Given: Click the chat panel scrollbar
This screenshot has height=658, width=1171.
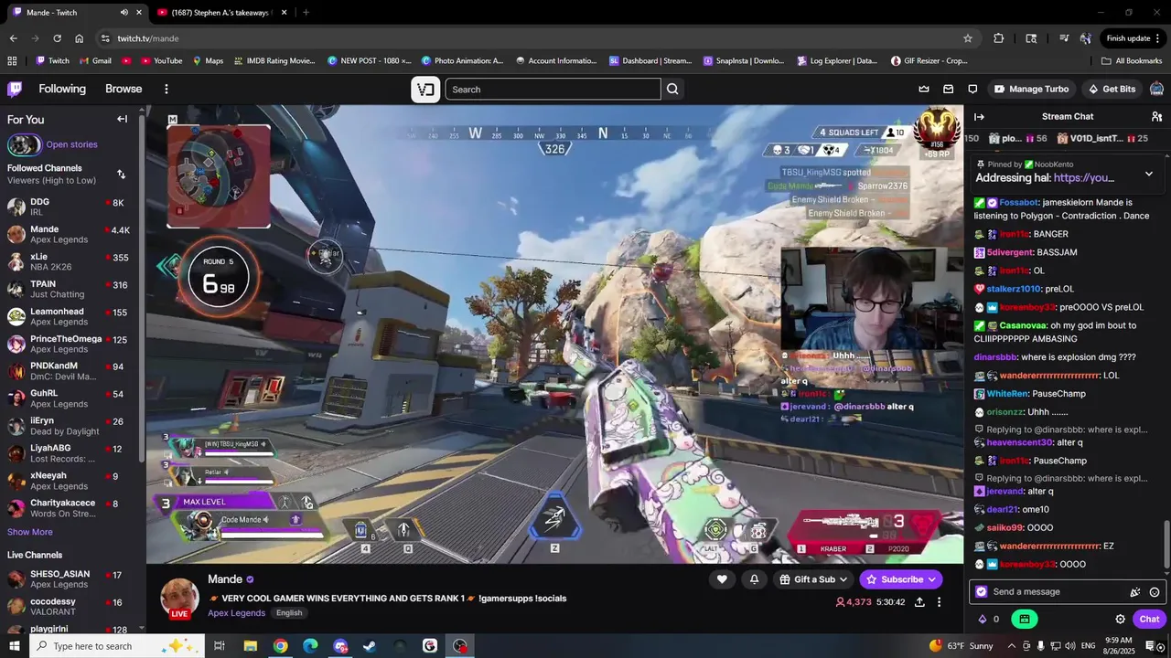Looking at the screenshot, I should coord(1166,545).
